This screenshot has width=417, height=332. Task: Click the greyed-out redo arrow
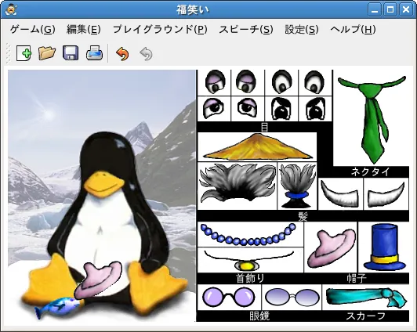pyautogui.click(x=146, y=54)
